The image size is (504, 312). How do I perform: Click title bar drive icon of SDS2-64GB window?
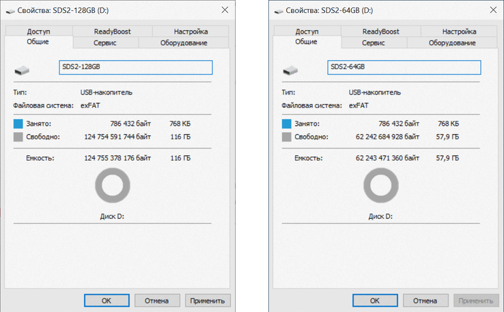point(279,11)
